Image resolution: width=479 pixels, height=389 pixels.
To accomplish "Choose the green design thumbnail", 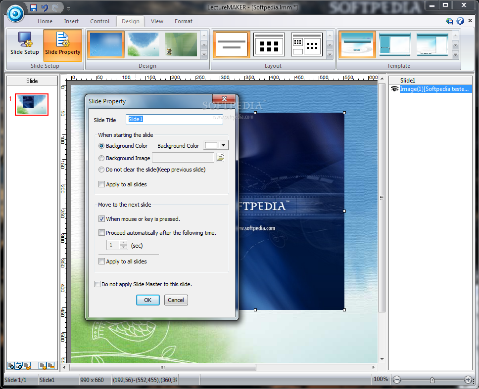I will click(x=181, y=44).
